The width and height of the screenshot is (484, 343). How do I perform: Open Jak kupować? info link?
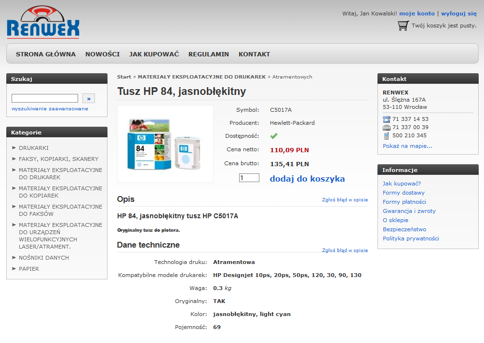coord(402,184)
